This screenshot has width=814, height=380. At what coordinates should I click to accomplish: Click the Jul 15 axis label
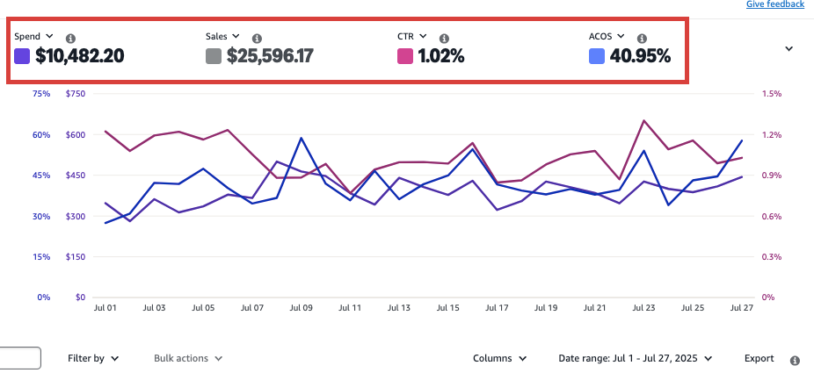(447, 307)
